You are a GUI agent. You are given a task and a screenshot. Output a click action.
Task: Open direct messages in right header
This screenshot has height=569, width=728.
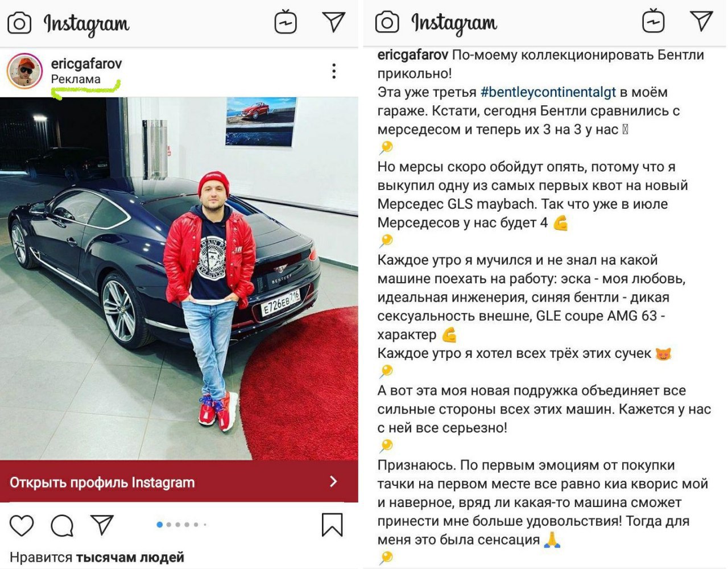[x=702, y=20]
